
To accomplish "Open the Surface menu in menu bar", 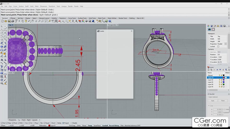I will point(21,6).
